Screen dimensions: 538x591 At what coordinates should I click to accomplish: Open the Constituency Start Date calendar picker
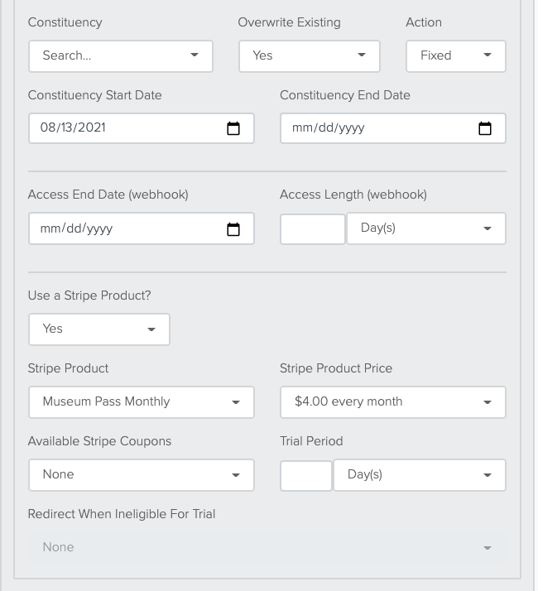(x=233, y=128)
